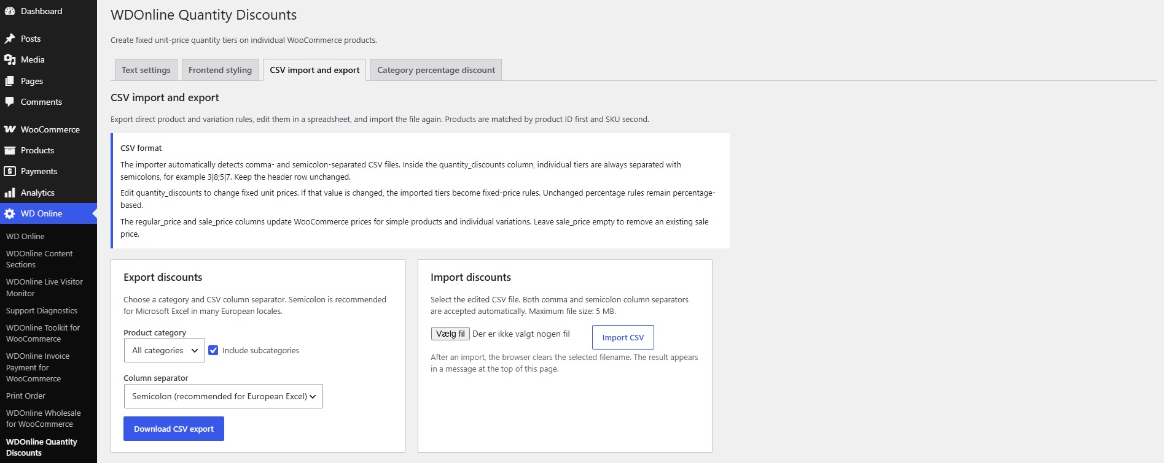Open the Category percentage discount tab
This screenshot has width=1164, height=463.
(436, 70)
